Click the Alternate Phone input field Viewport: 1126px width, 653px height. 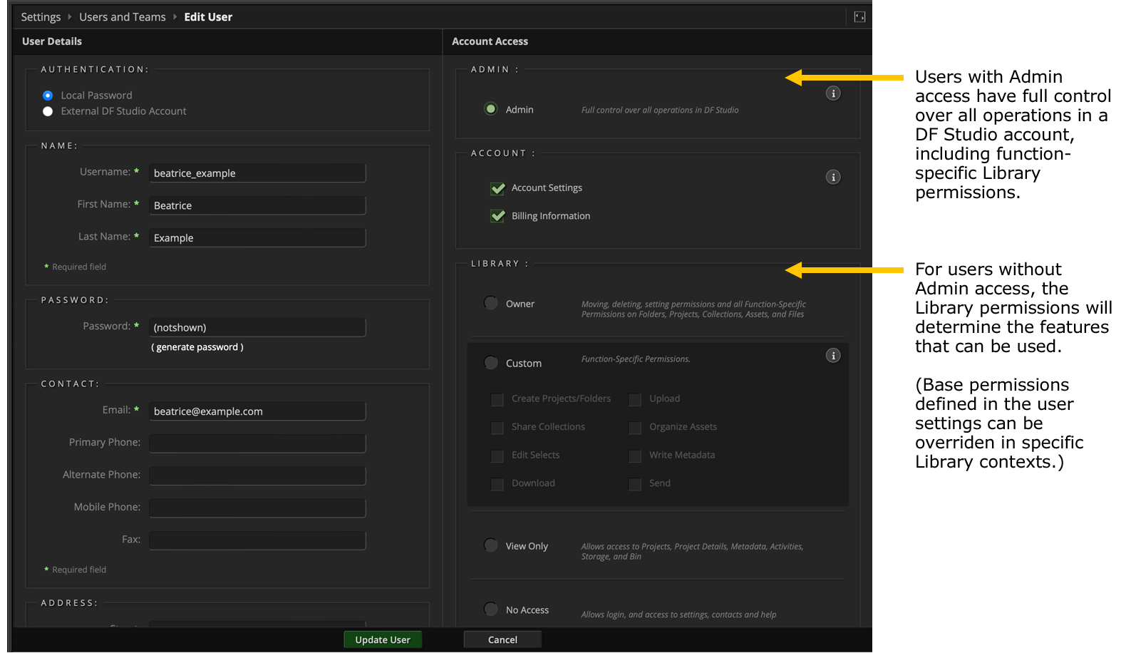[x=257, y=475]
